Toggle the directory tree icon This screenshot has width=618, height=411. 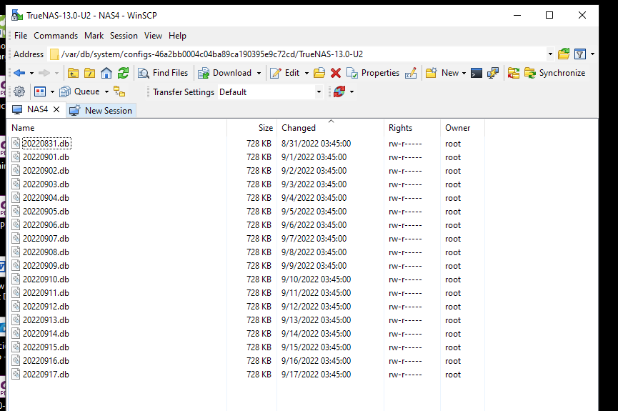119,92
